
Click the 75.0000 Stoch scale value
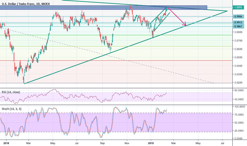tap(239, 115)
